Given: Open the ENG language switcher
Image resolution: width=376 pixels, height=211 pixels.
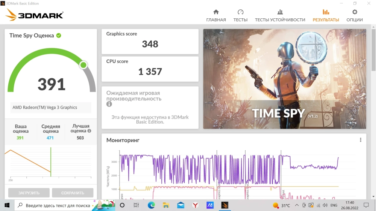Looking at the screenshot, I should pyautogui.click(x=334, y=205).
